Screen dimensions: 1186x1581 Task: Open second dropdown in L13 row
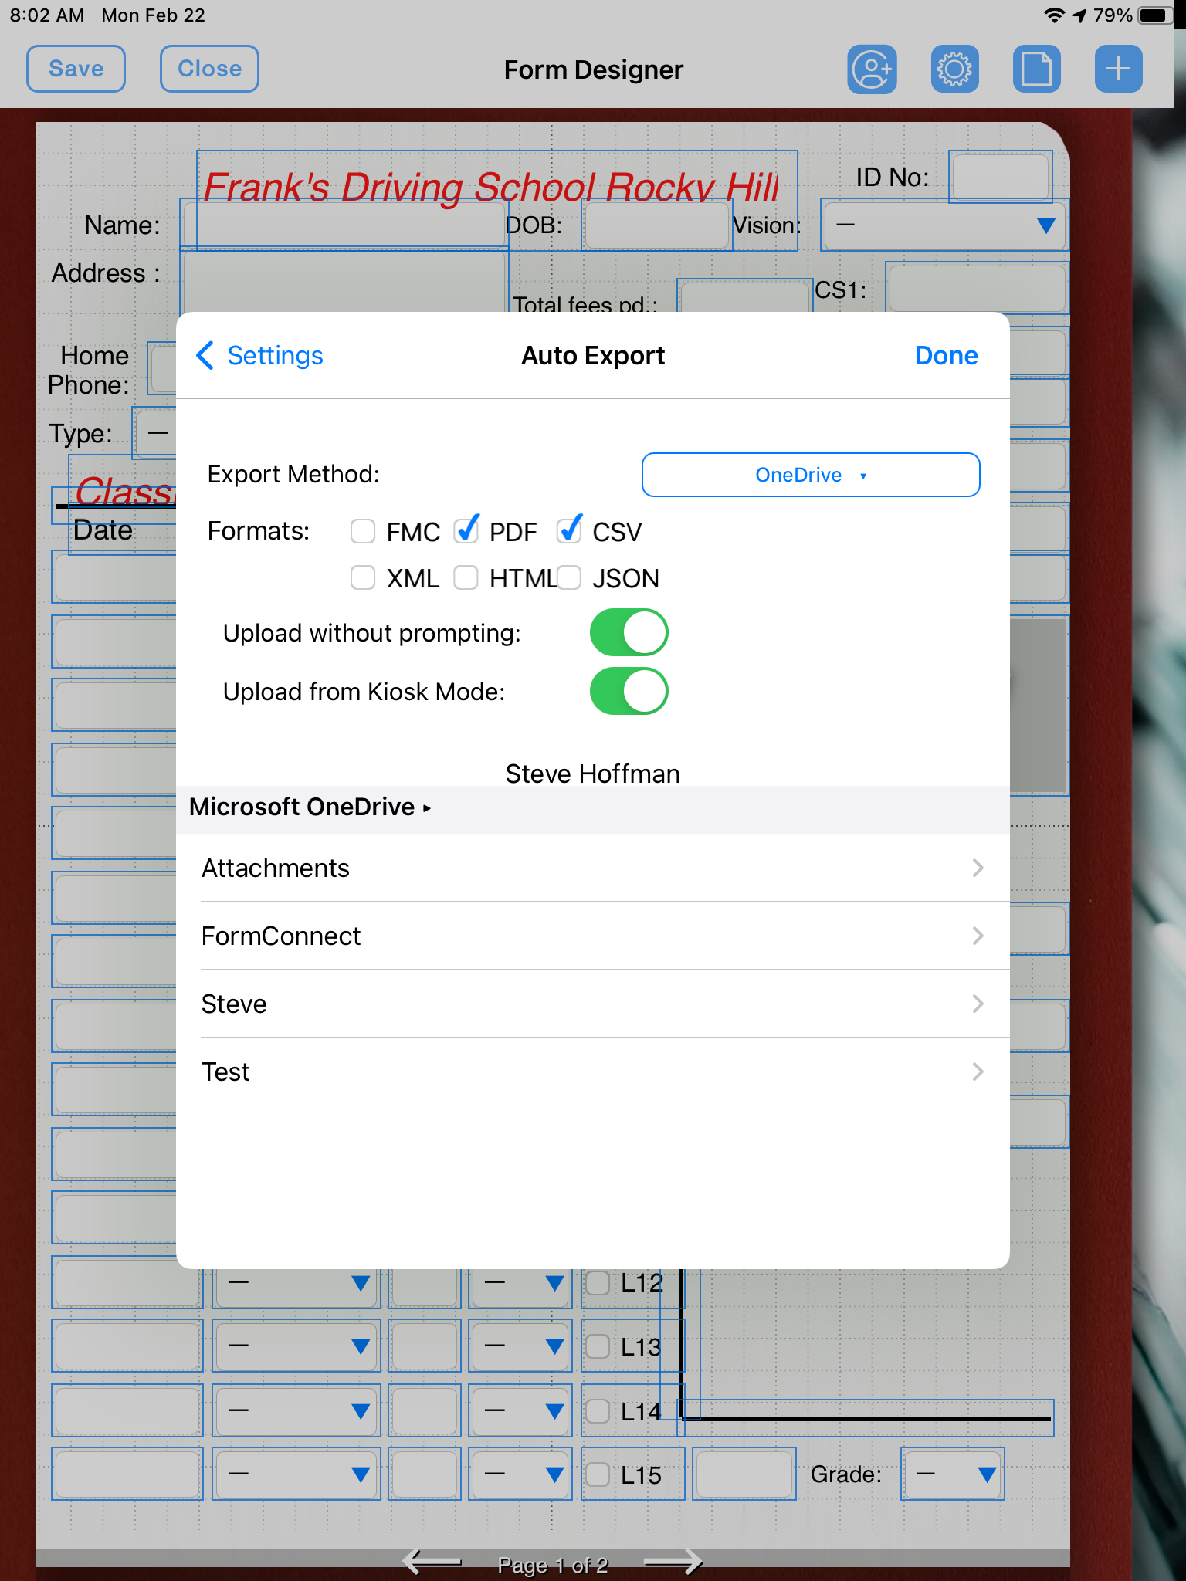(520, 1346)
